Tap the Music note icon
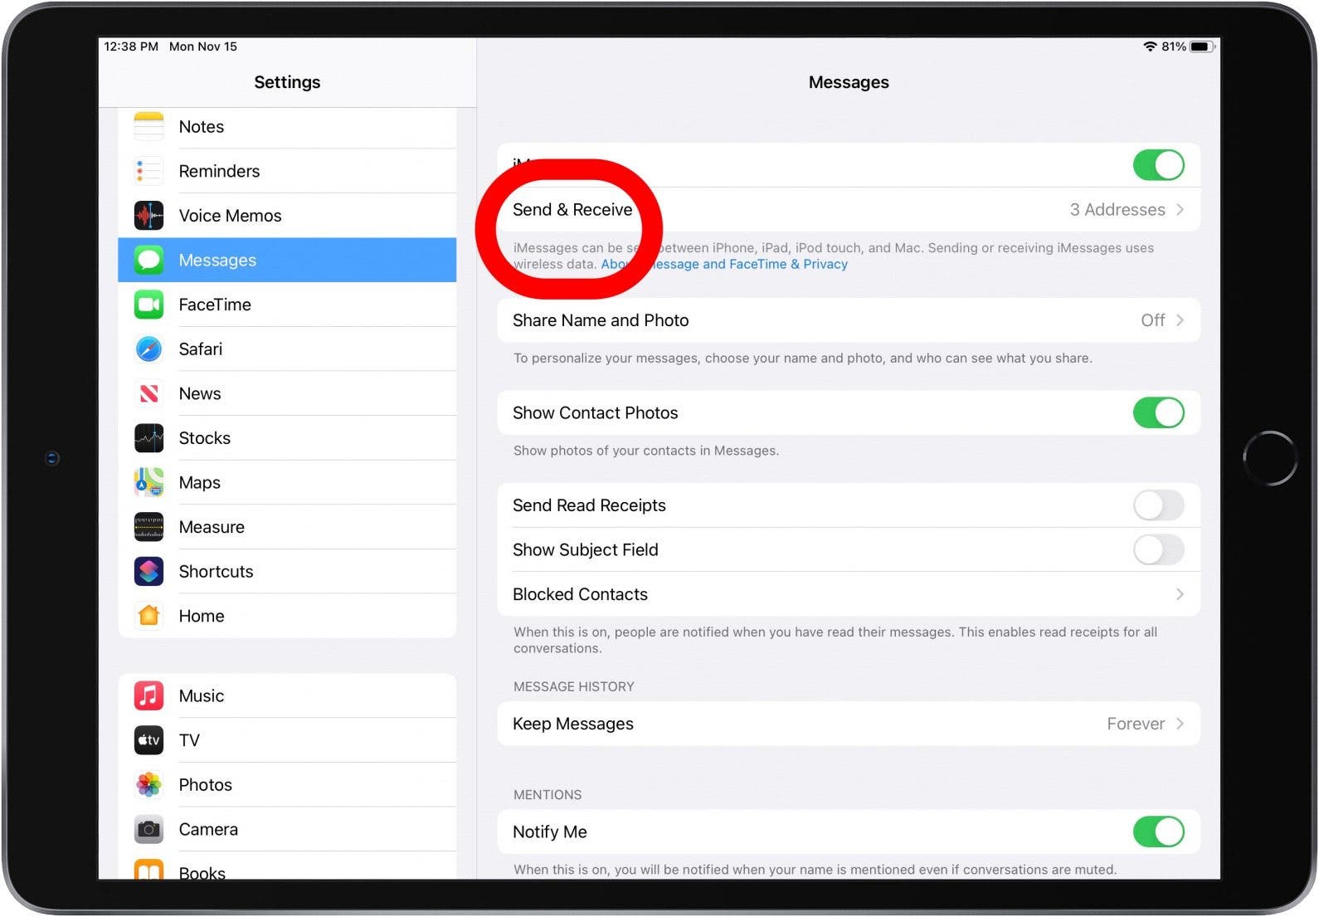 click(148, 695)
